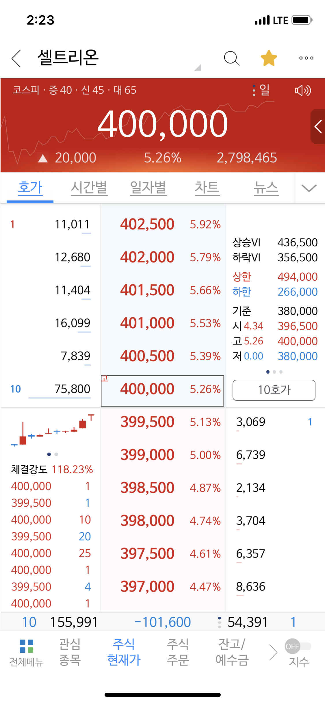Open 잔고/예수금 in bottom bar
Image resolution: width=325 pixels, height=704 pixels.
232,652
